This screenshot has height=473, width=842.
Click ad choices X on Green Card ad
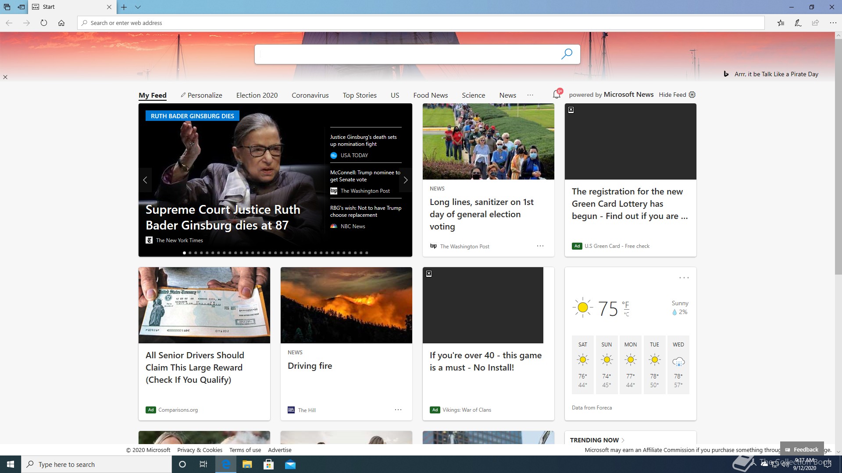click(571, 110)
